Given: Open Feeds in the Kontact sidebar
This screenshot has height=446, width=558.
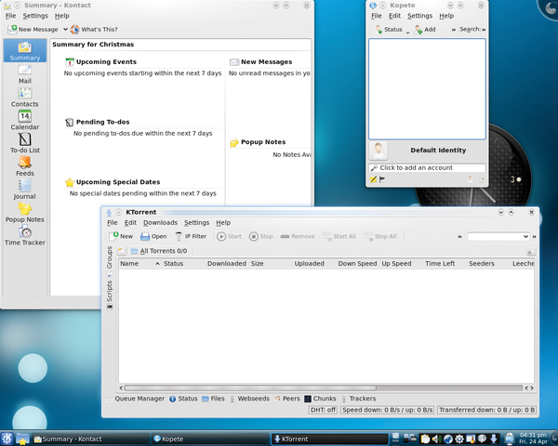Looking at the screenshot, I should pyautogui.click(x=25, y=167).
